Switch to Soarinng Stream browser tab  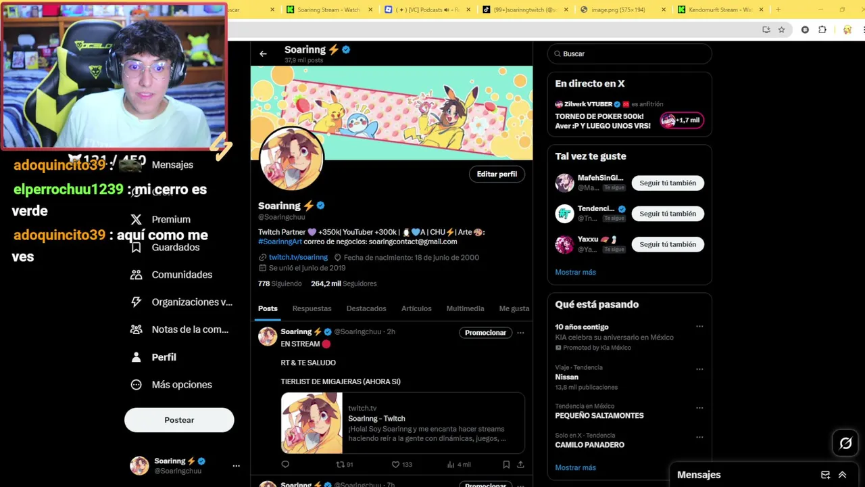point(328,9)
